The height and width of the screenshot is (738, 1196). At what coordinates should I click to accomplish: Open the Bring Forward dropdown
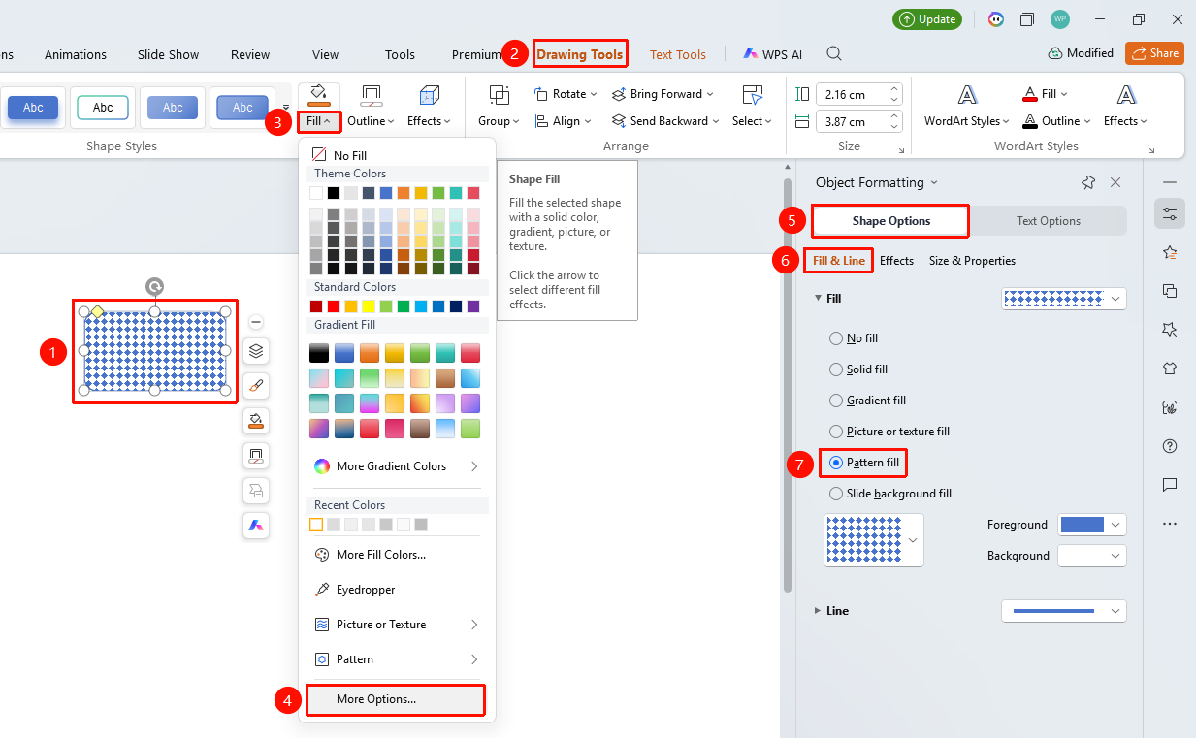pyautogui.click(x=663, y=94)
